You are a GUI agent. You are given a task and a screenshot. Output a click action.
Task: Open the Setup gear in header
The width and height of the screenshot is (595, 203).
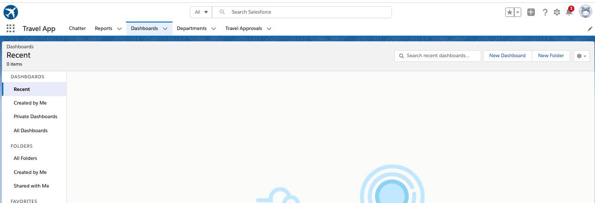557,12
